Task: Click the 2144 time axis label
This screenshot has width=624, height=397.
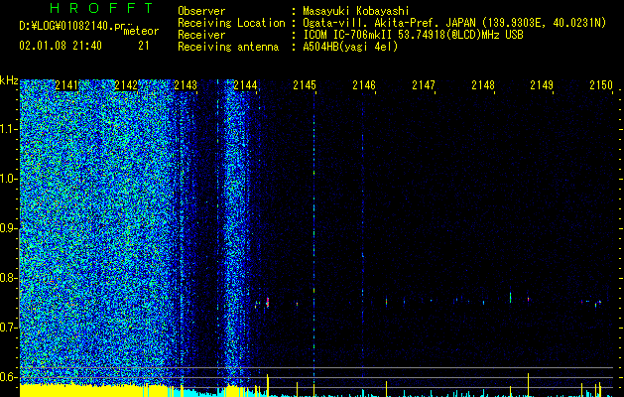Action: pos(245,85)
